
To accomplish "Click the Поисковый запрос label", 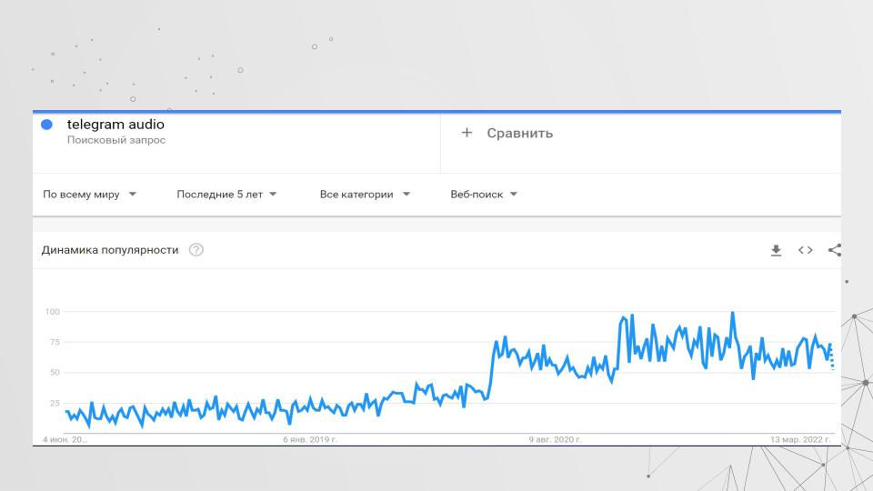I will pyautogui.click(x=115, y=140).
